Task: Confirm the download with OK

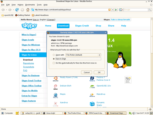Action: [99, 72]
